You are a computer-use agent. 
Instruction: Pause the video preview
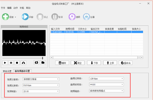pyautogui.click(x=11, y=63)
